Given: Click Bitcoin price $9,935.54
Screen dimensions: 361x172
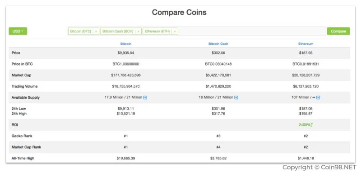Looking at the screenshot, I should 126,53.
